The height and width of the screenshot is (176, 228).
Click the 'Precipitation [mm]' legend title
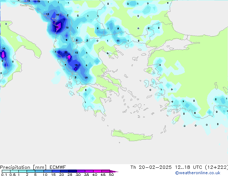[x=23, y=167]
